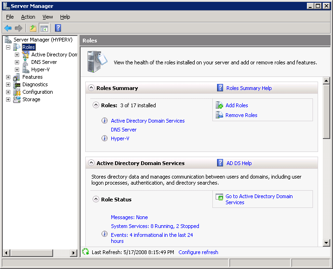Click info icon beside Events entry
333x269 pixels.
[x=104, y=234]
